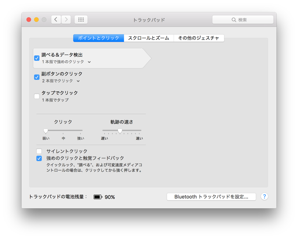Set click pressure slider to 強い end
298x239 pixels.
tap(80, 130)
